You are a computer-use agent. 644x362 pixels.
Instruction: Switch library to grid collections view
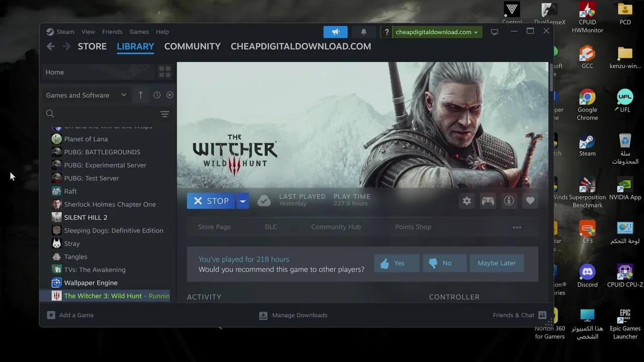pyautogui.click(x=165, y=72)
